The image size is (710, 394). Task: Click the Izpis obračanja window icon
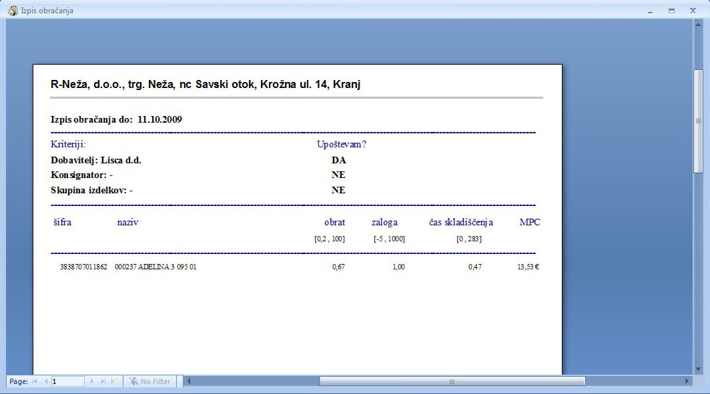click(12, 11)
